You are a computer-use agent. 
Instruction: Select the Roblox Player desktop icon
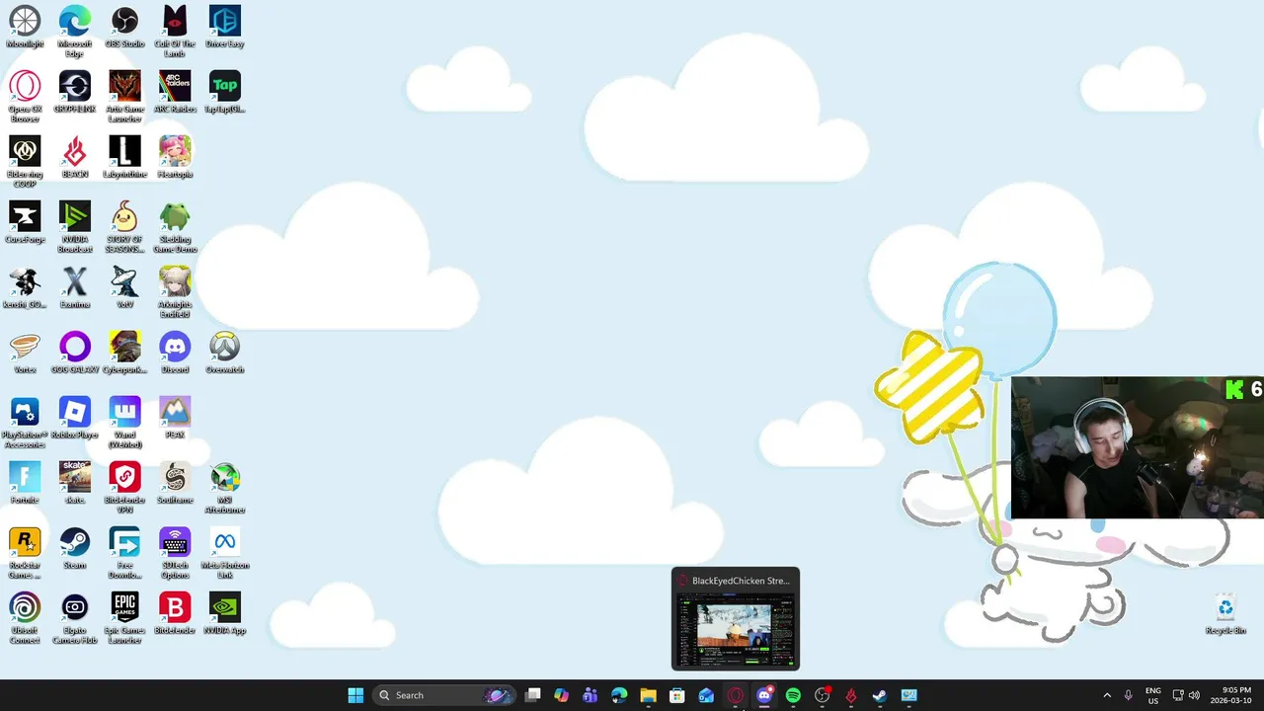(75, 418)
